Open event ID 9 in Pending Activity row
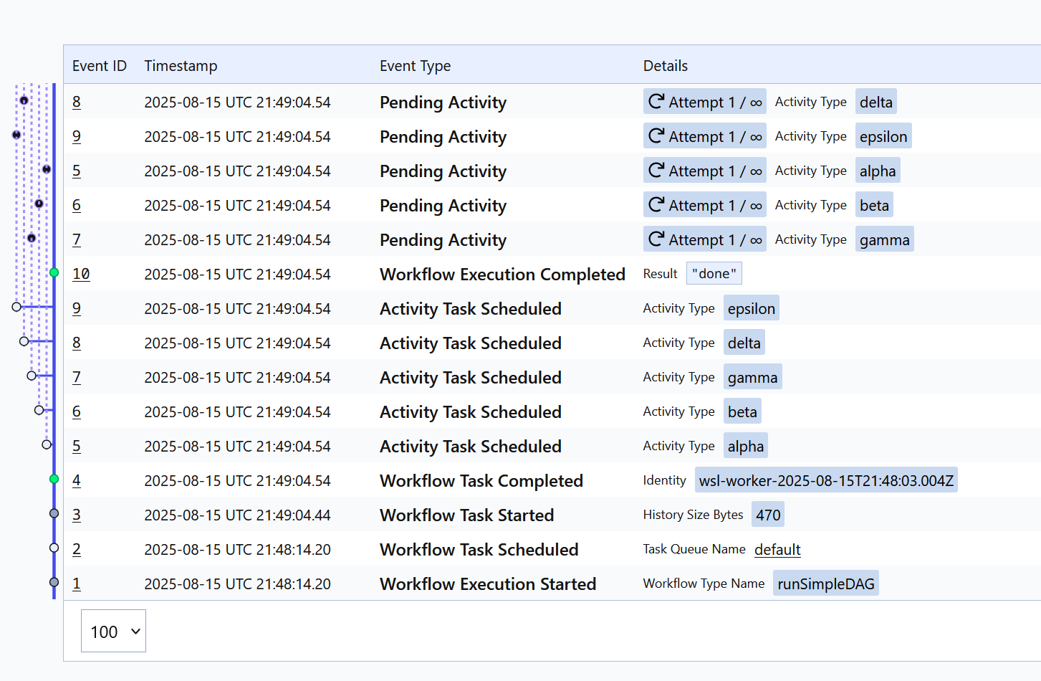Viewport: 1041px width, 681px height. [77, 136]
